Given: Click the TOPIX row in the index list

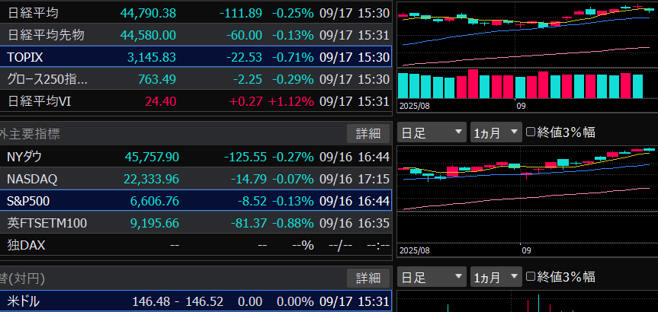Looking at the screenshot, I should [195, 57].
